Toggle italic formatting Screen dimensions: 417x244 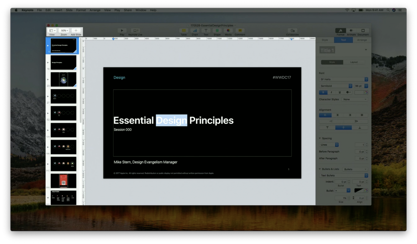coord(331,92)
